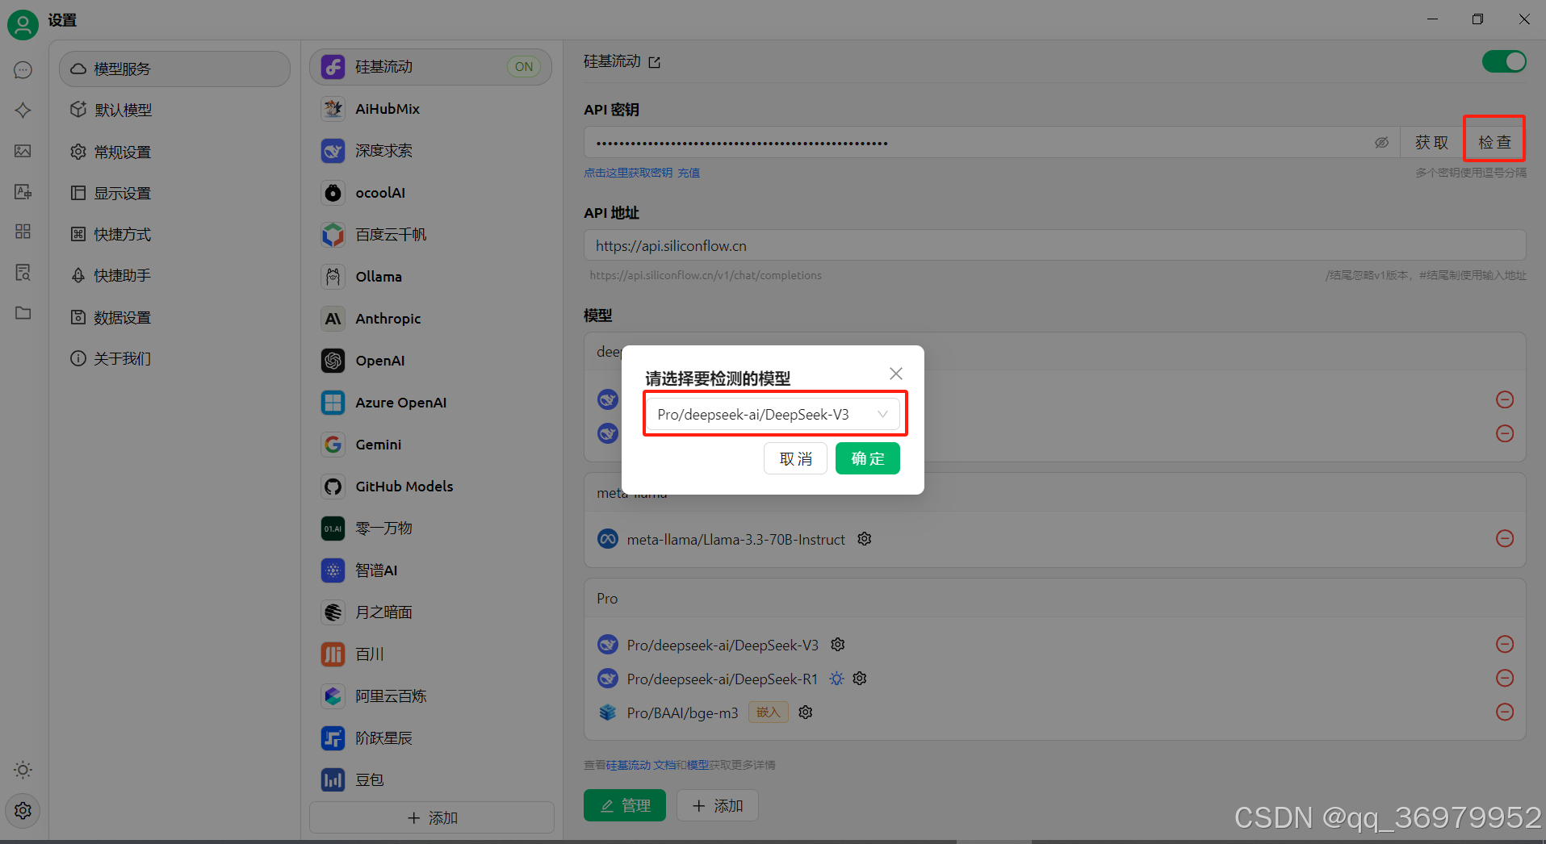Open 快捷助手 settings section
This screenshot has width=1546, height=844.
174,275
